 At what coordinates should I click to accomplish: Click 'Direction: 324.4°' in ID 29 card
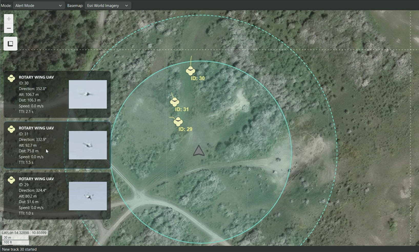(33, 190)
